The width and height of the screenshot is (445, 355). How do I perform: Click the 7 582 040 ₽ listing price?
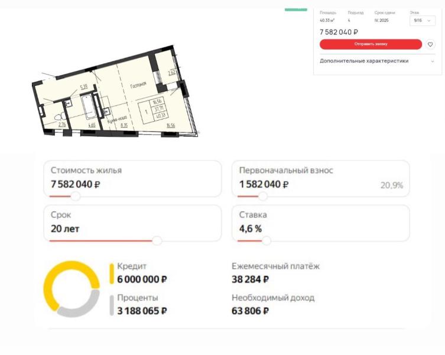tap(339, 32)
